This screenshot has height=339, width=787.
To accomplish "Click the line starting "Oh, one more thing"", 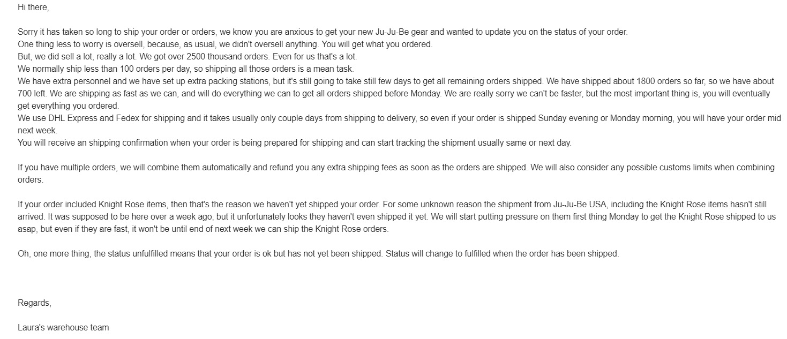I will [318, 253].
